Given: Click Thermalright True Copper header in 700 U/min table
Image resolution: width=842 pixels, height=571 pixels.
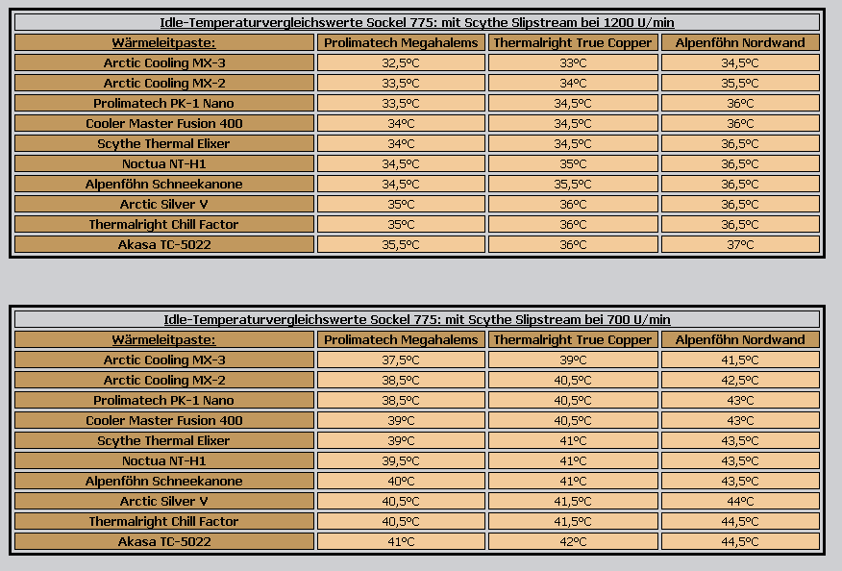Looking at the screenshot, I should [x=573, y=339].
